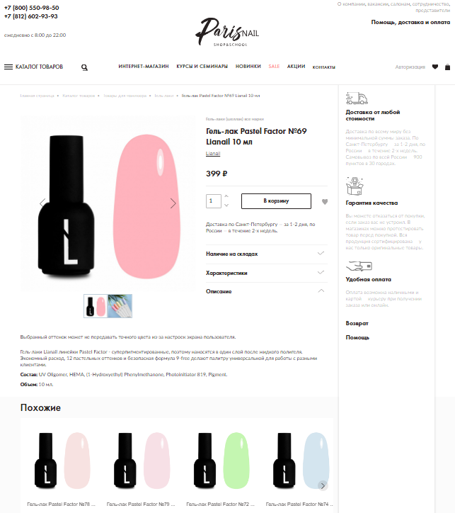The width and height of the screenshot is (455, 513).
Task: Decrease quantity with the down arrow
Action: pyautogui.click(x=226, y=205)
